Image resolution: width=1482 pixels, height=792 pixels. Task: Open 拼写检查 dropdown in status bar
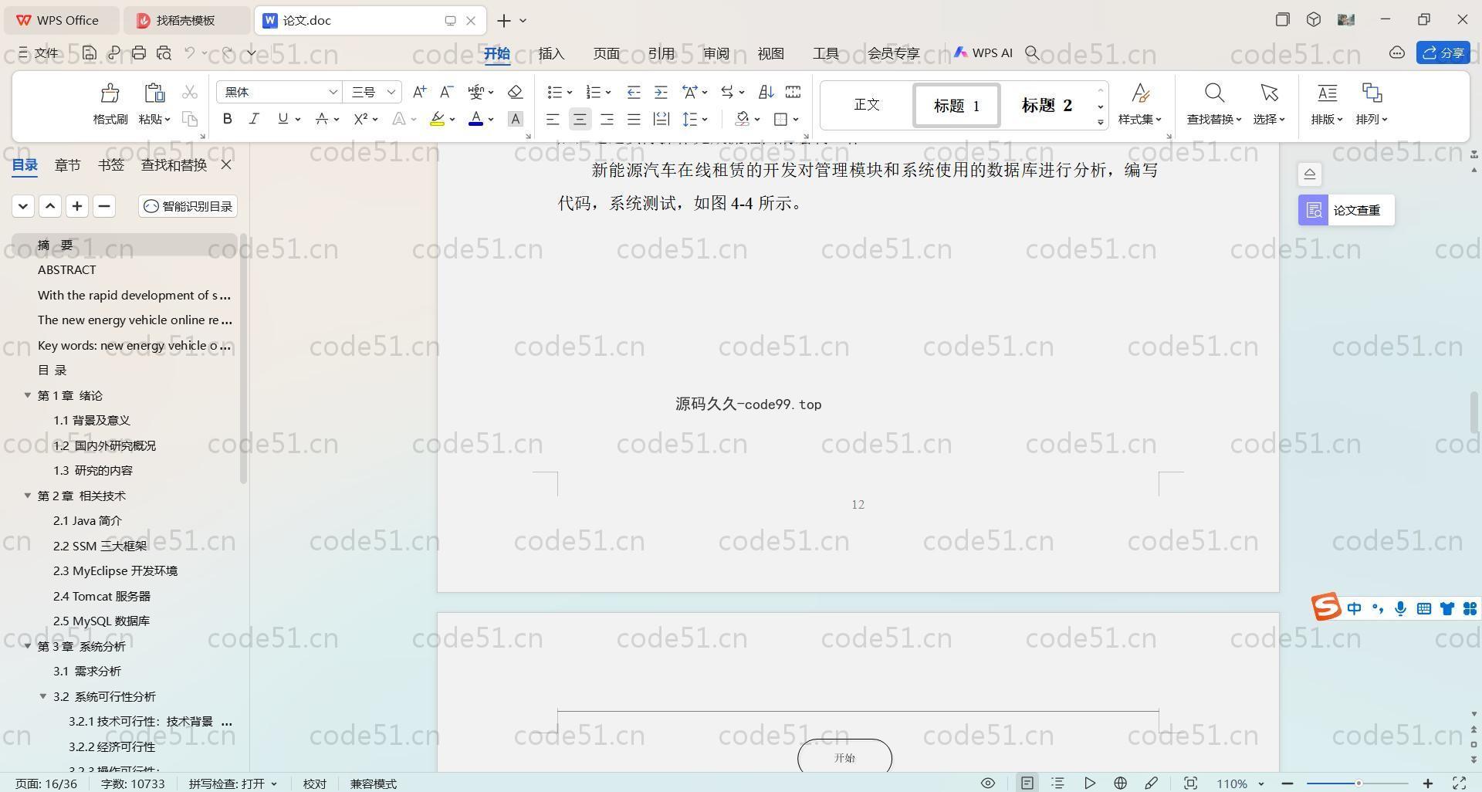click(x=232, y=783)
